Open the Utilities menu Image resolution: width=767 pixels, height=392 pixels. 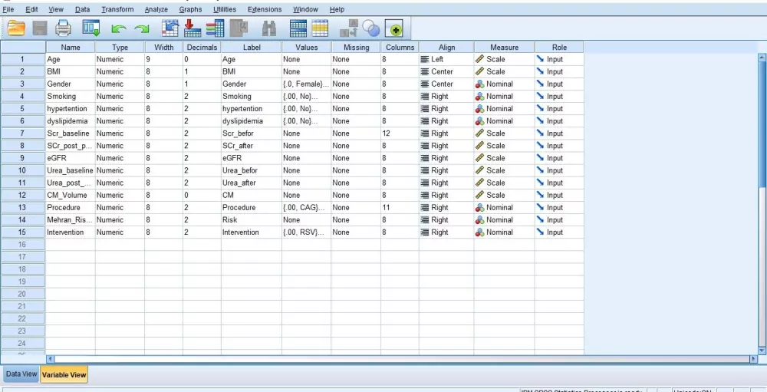(x=225, y=9)
